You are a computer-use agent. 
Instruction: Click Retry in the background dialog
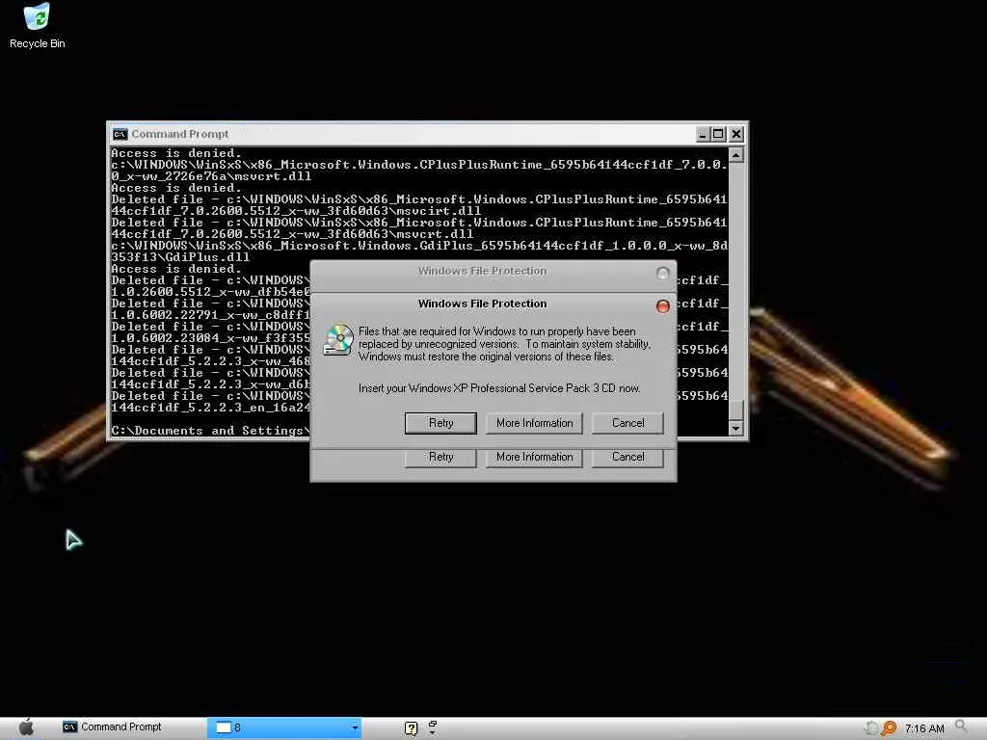(x=440, y=458)
